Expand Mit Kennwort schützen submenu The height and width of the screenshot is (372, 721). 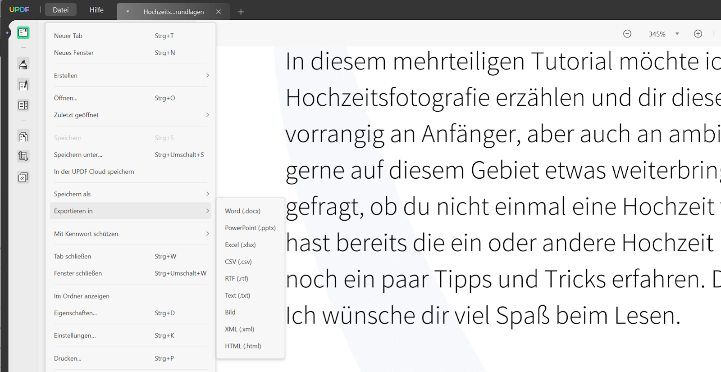click(x=131, y=234)
